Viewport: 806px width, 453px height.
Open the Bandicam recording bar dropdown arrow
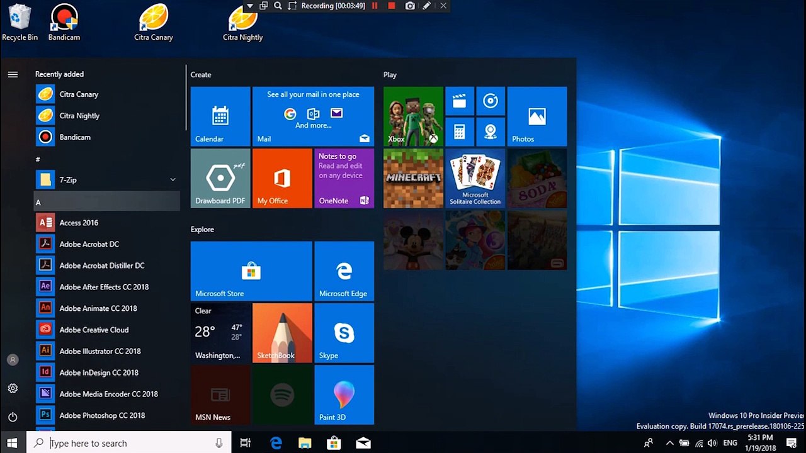[250, 6]
